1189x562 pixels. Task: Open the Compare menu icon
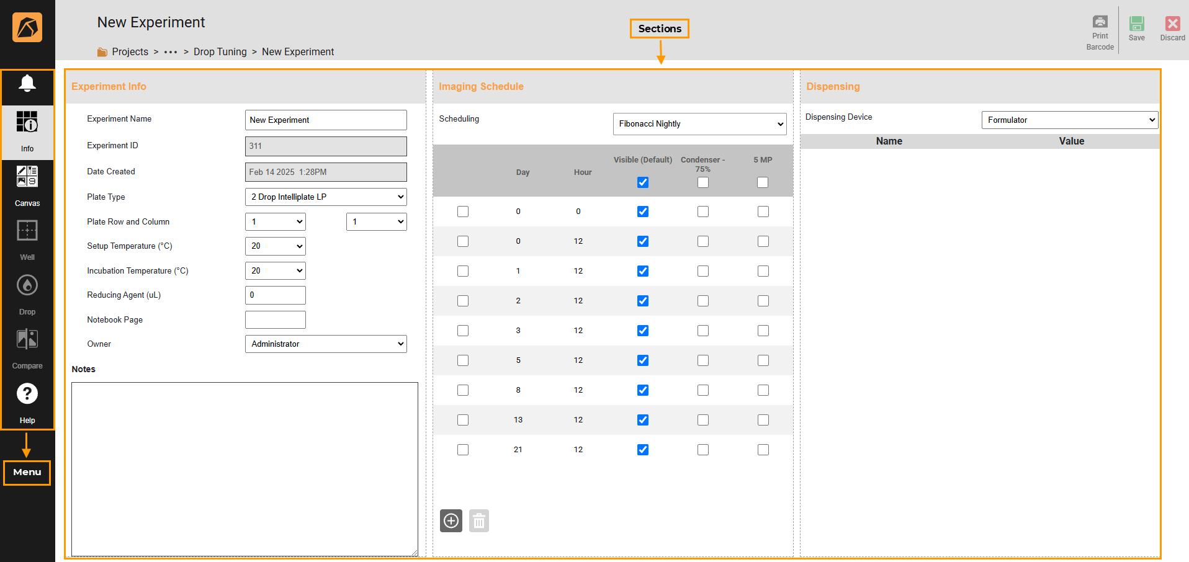27,339
